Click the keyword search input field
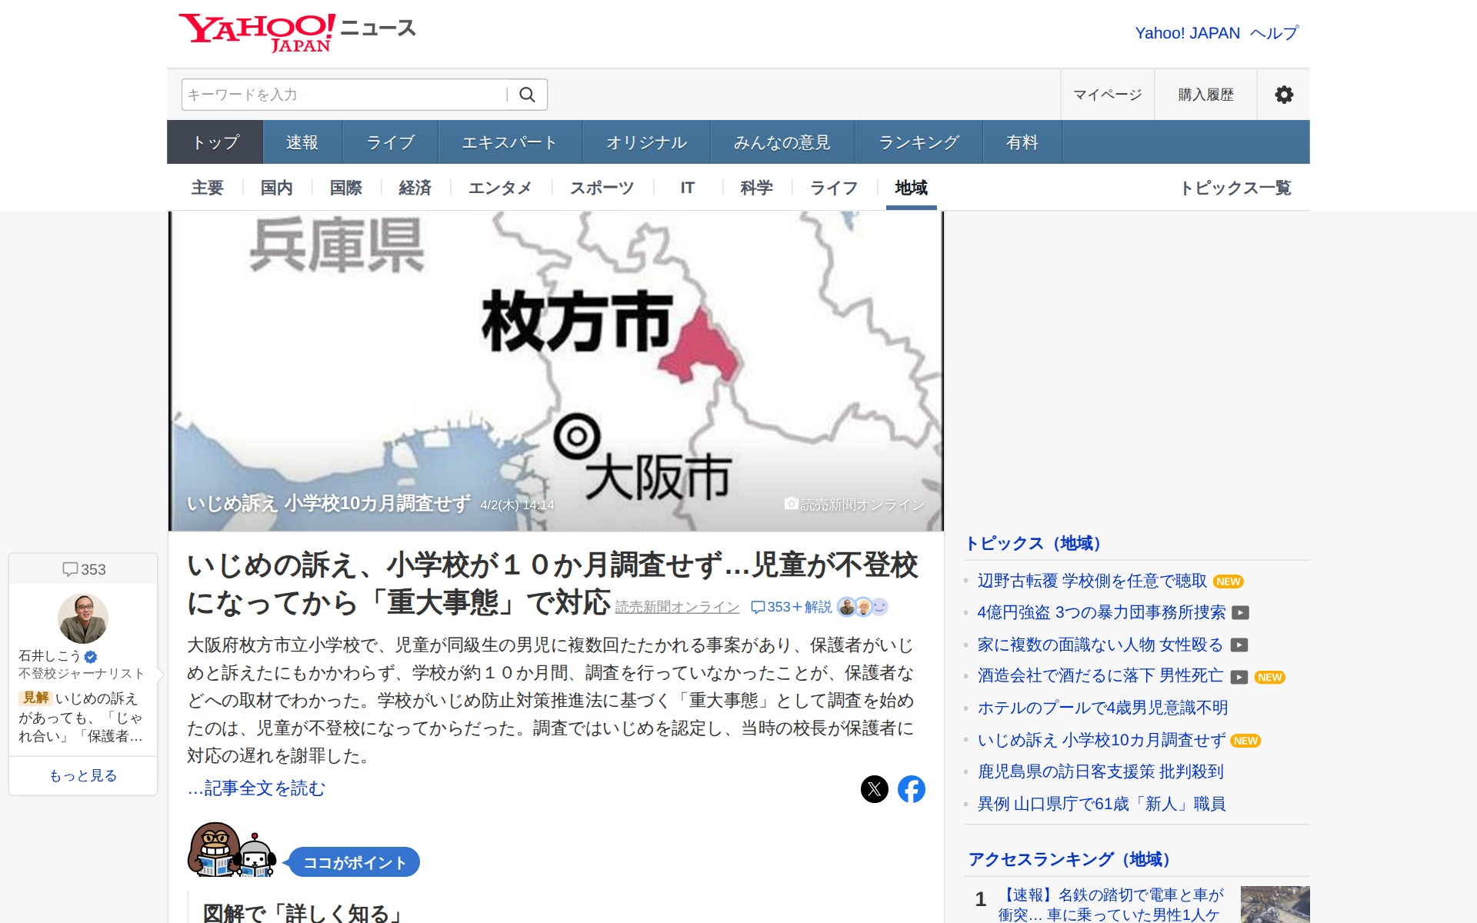The height and width of the screenshot is (923, 1477). pyautogui.click(x=343, y=95)
